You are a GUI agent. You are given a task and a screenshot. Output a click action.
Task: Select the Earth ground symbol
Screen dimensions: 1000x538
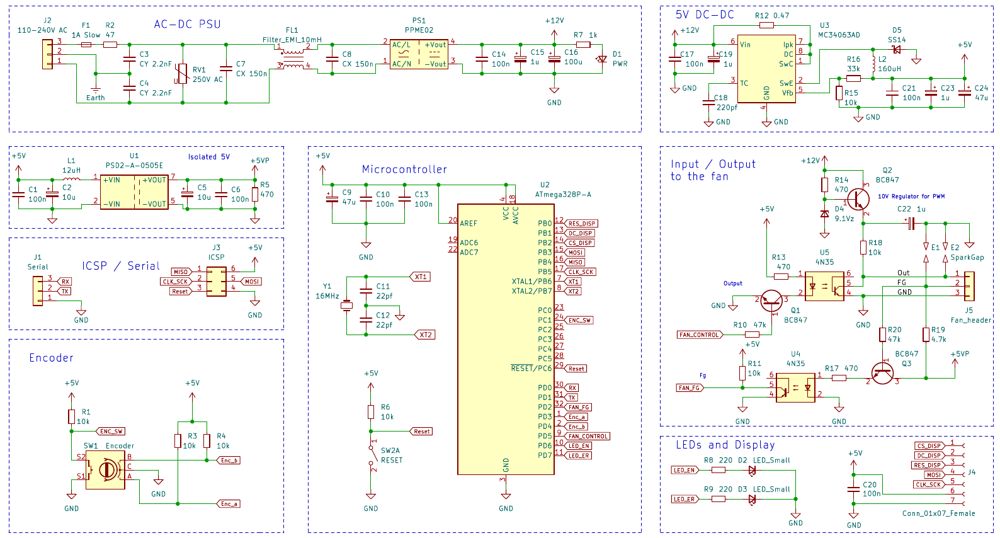(x=96, y=90)
